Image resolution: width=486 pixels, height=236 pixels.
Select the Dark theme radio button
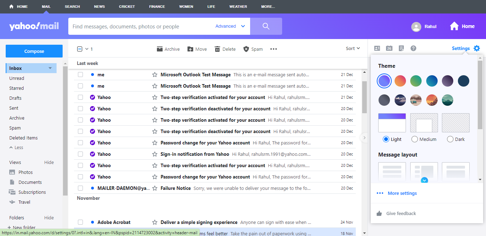[450, 139]
